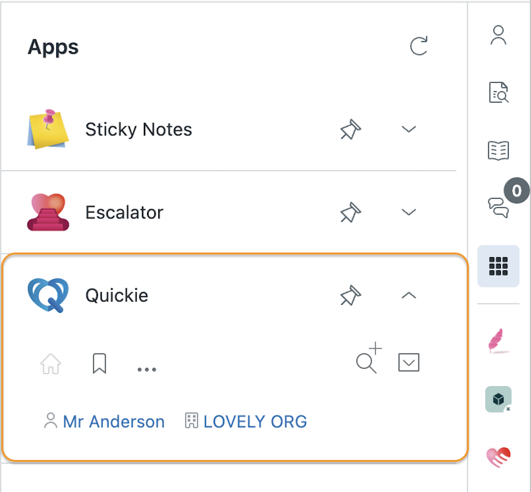This screenshot has width=531, height=492.
Task: Open the pink feather app icon
Action: (x=498, y=341)
